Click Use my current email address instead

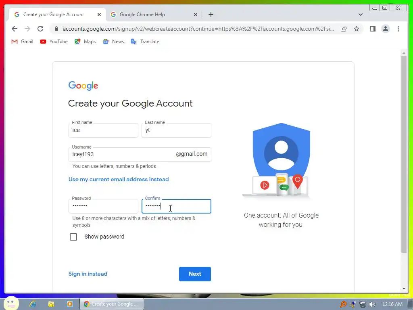pyautogui.click(x=119, y=180)
